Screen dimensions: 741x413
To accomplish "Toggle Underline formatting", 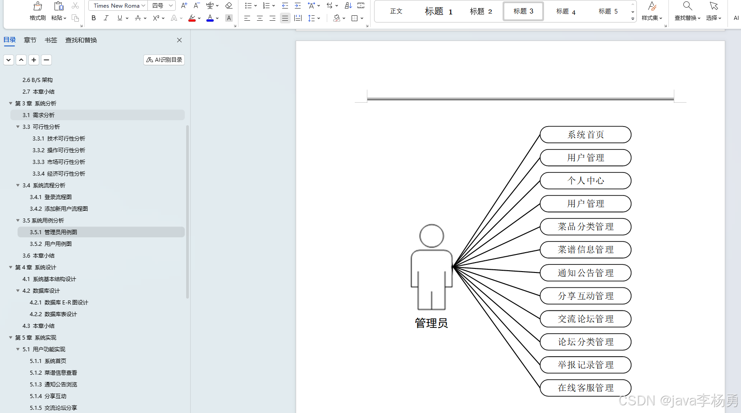I will 119,18.
